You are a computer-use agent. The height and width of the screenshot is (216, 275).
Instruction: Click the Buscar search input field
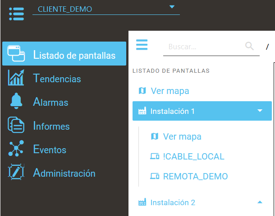tap(203, 47)
